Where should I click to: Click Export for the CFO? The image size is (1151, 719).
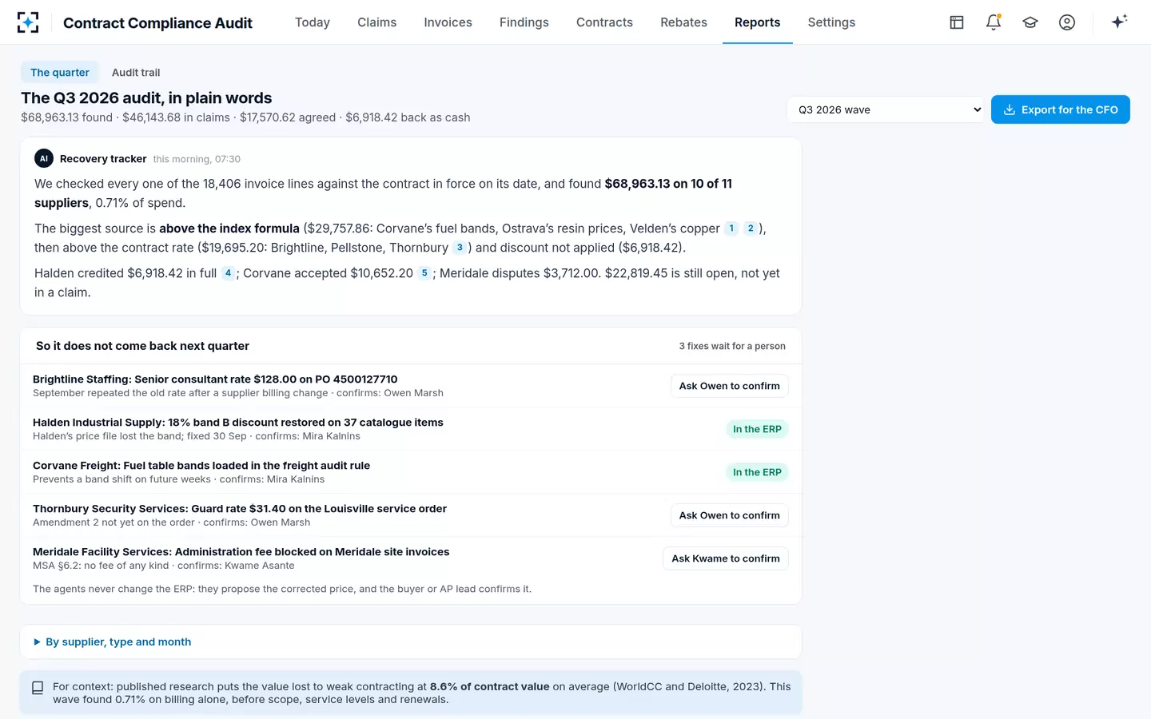(1061, 109)
